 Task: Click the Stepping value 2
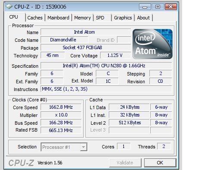161,73
